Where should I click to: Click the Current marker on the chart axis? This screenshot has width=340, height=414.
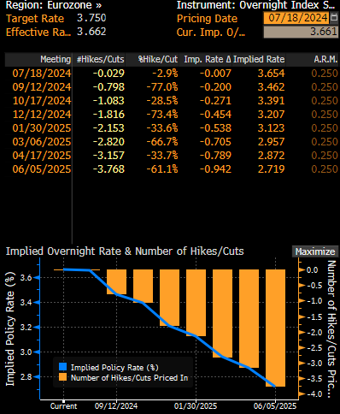tap(63, 405)
